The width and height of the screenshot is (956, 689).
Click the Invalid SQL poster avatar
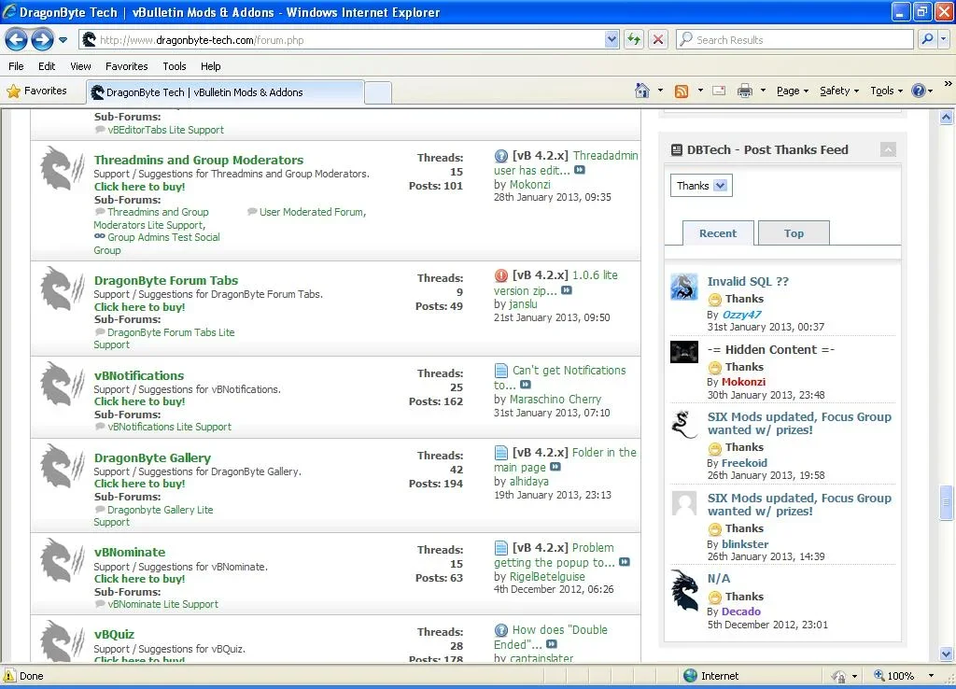684,288
